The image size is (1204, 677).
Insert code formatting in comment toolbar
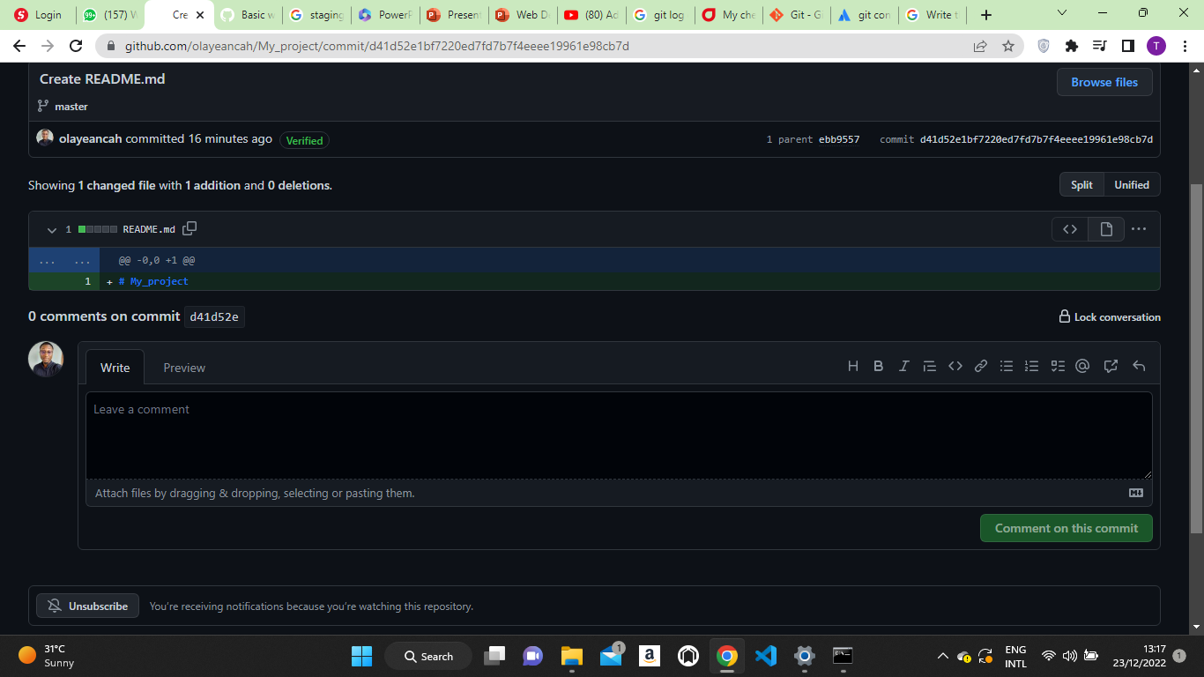955,366
